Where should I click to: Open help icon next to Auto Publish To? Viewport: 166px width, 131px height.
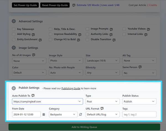tap(33, 95)
